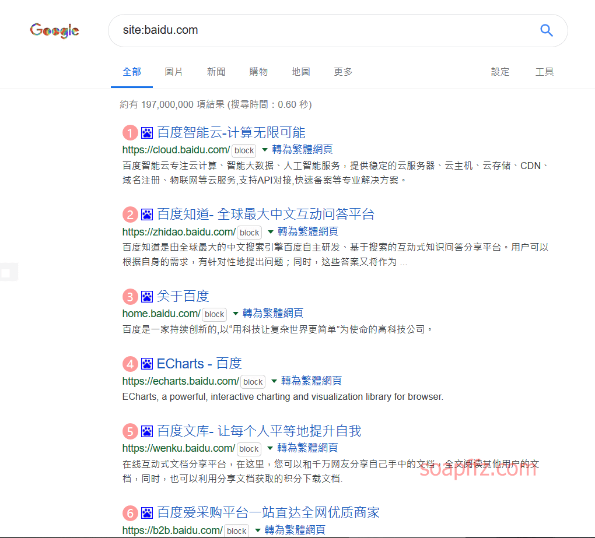Click the https://zhidao.baidu.com/ URL text
The width and height of the screenshot is (595, 538).
pyautogui.click(x=179, y=232)
